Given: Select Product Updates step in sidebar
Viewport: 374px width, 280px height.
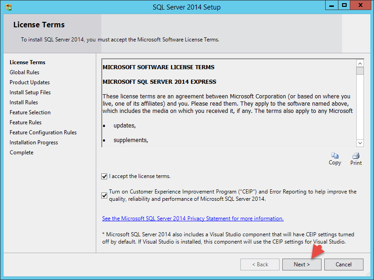Looking at the screenshot, I should coord(30,82).
